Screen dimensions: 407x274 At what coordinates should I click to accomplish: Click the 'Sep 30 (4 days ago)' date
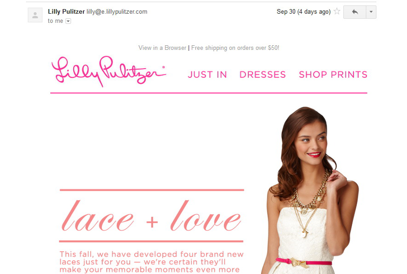(303, 12)
